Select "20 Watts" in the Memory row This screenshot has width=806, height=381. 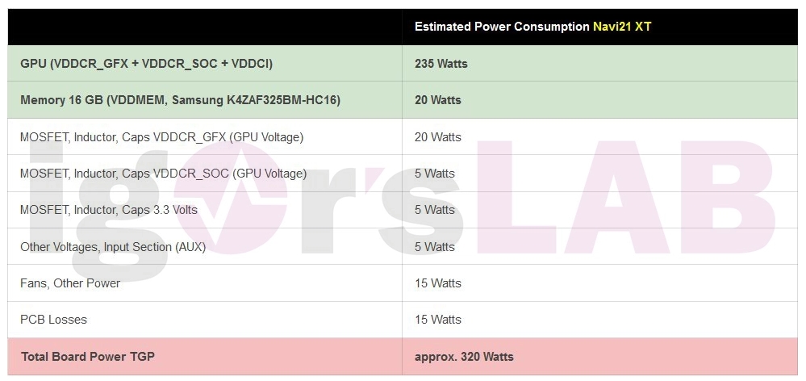pos(438,100)
